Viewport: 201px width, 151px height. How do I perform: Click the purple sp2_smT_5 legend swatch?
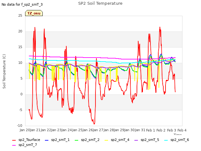136,140
